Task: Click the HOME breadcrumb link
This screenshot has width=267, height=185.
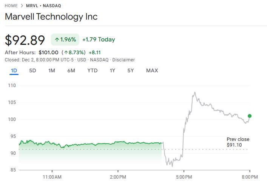Action: 11,6
